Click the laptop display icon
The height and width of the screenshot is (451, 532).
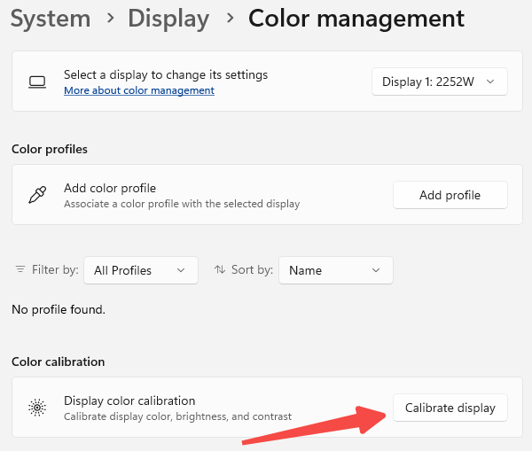[37, 82]
